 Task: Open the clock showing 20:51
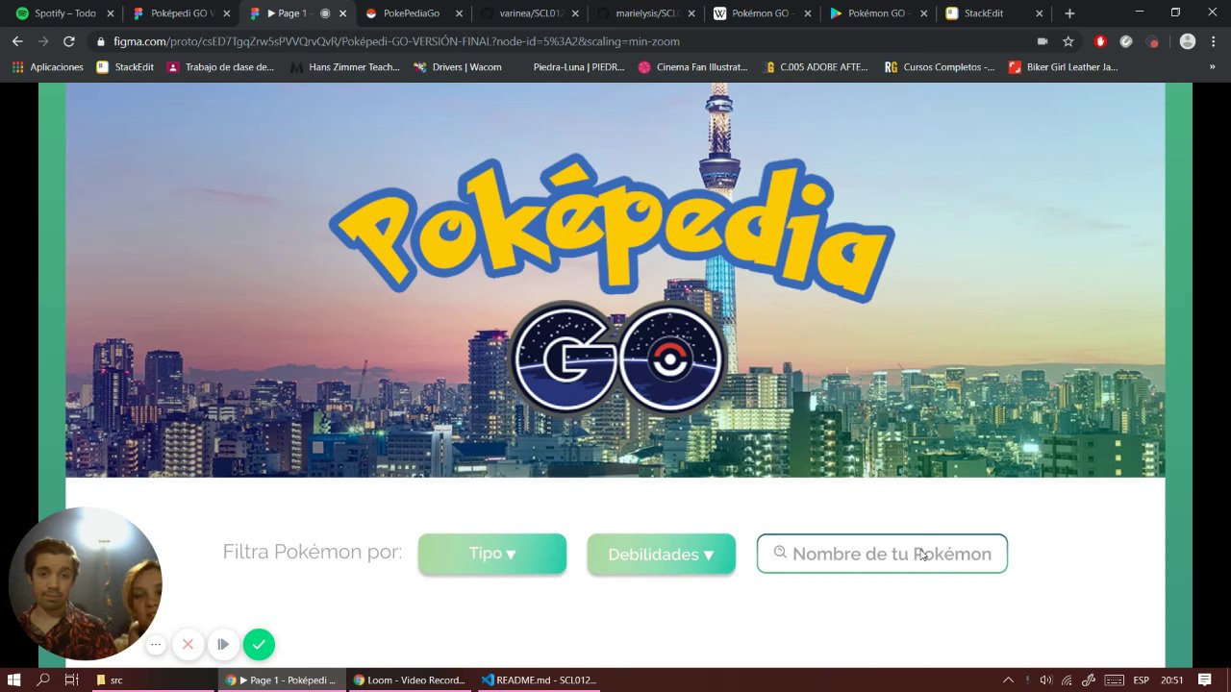(x=1171, y=680)
